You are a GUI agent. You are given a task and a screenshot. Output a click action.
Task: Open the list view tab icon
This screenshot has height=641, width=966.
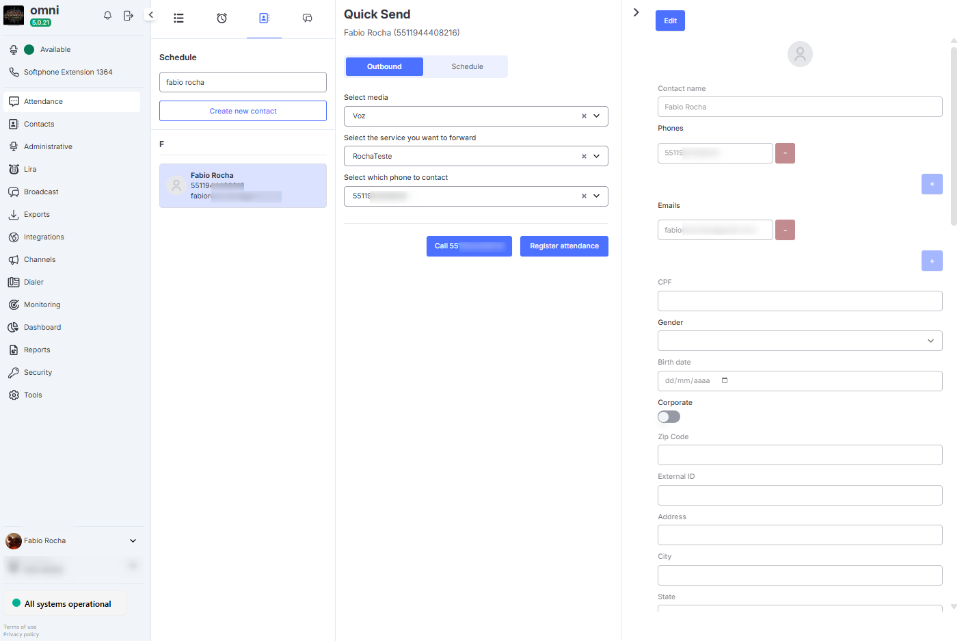[x=178, y=18]
